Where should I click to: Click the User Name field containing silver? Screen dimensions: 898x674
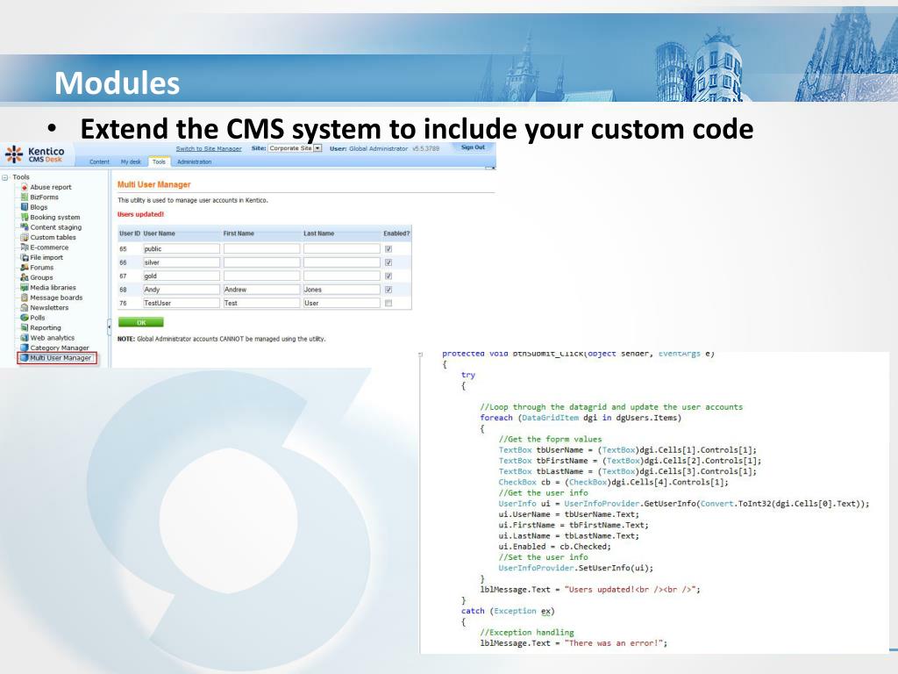181,262
